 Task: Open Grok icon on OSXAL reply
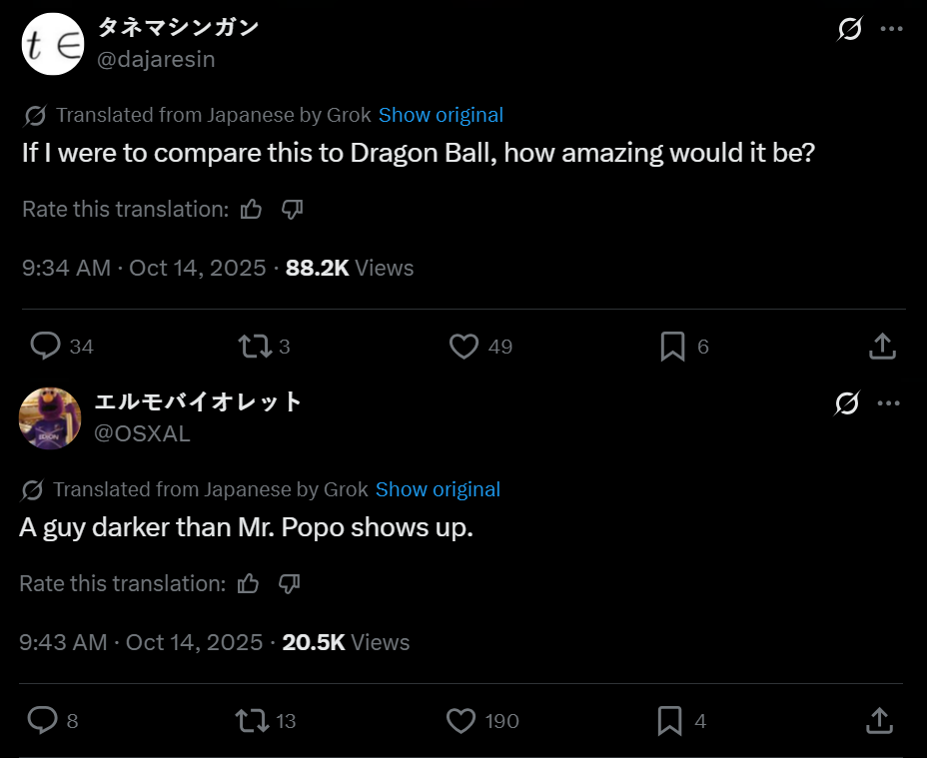pos(846,403)
